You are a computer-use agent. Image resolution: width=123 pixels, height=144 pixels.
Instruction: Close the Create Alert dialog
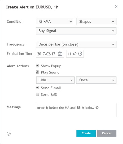click(116, 7)
